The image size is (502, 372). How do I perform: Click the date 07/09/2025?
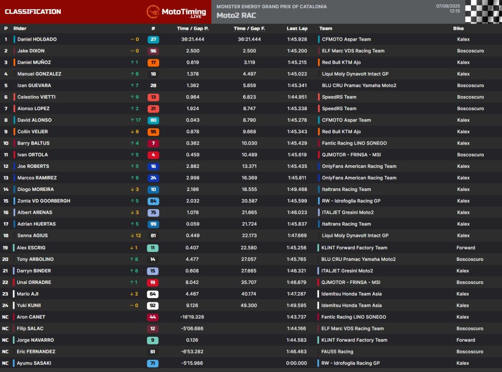(448, 6)
